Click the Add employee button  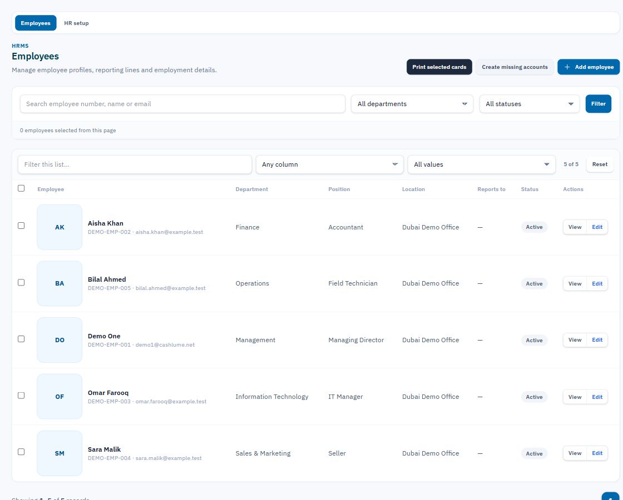[x=589, y=67]
